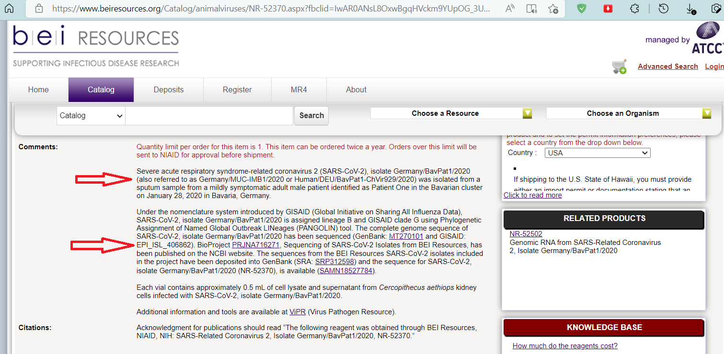Click 'Country :' label text
The image size is (724, 354).
522,153
